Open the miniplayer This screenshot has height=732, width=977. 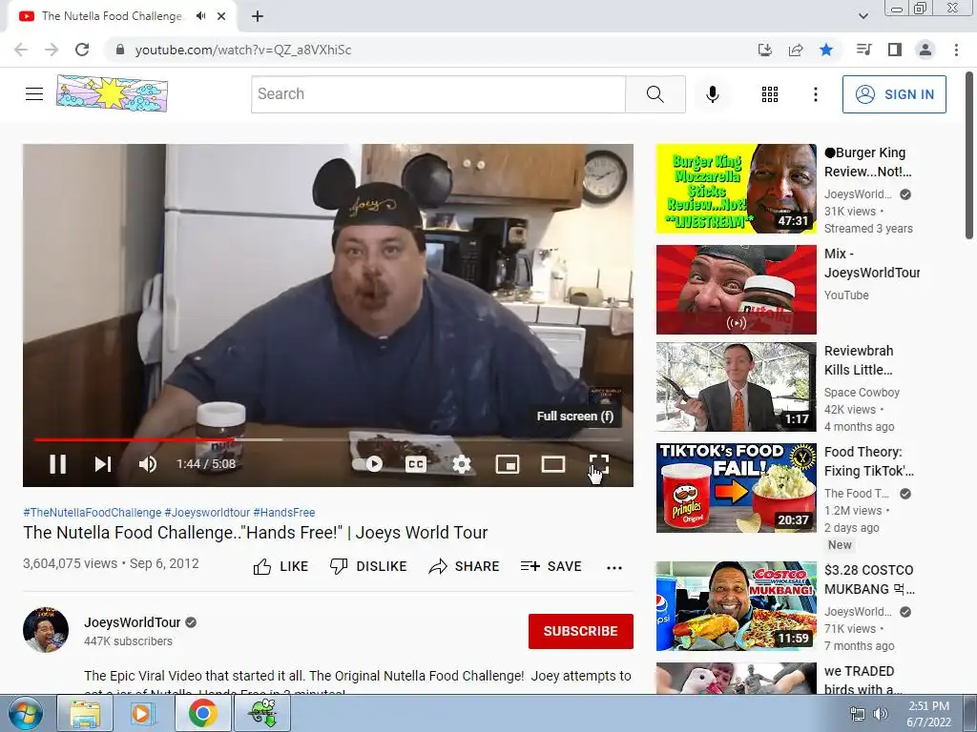click(508, 464)
